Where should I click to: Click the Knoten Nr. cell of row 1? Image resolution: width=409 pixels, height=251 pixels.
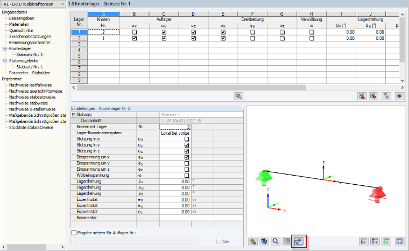[103, 32]
